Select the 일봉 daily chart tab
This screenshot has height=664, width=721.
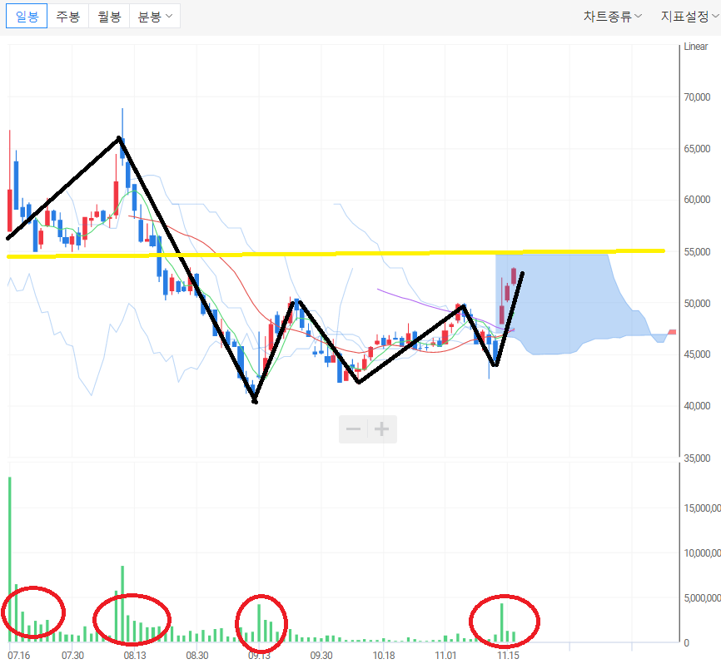pyautogui.click(x=27, y=17)
